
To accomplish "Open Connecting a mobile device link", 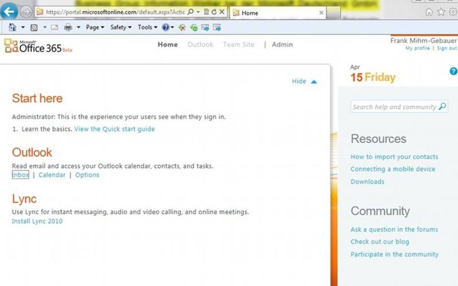I will click(x=393, y=169).
